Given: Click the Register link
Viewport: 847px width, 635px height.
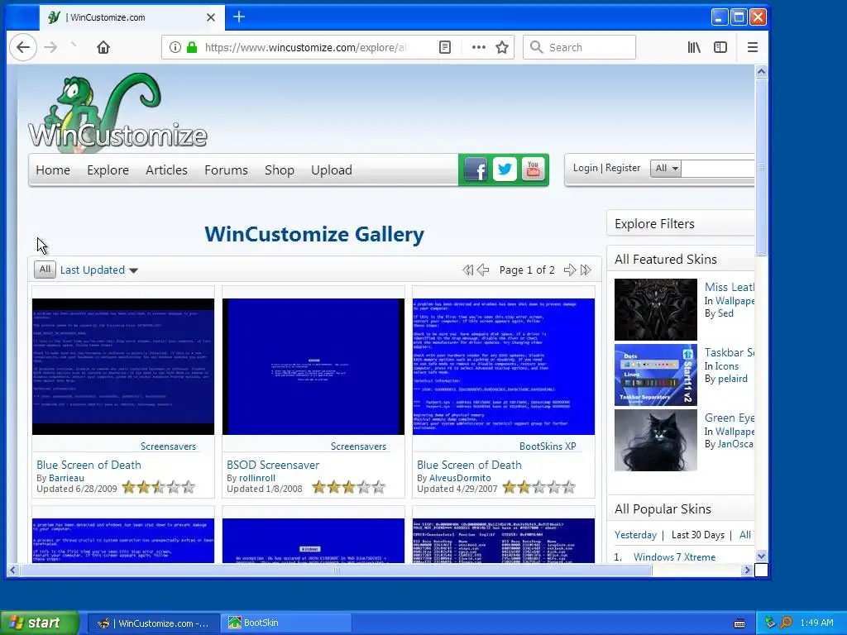Looking at the screenshot, I should [x=623, y=168].
